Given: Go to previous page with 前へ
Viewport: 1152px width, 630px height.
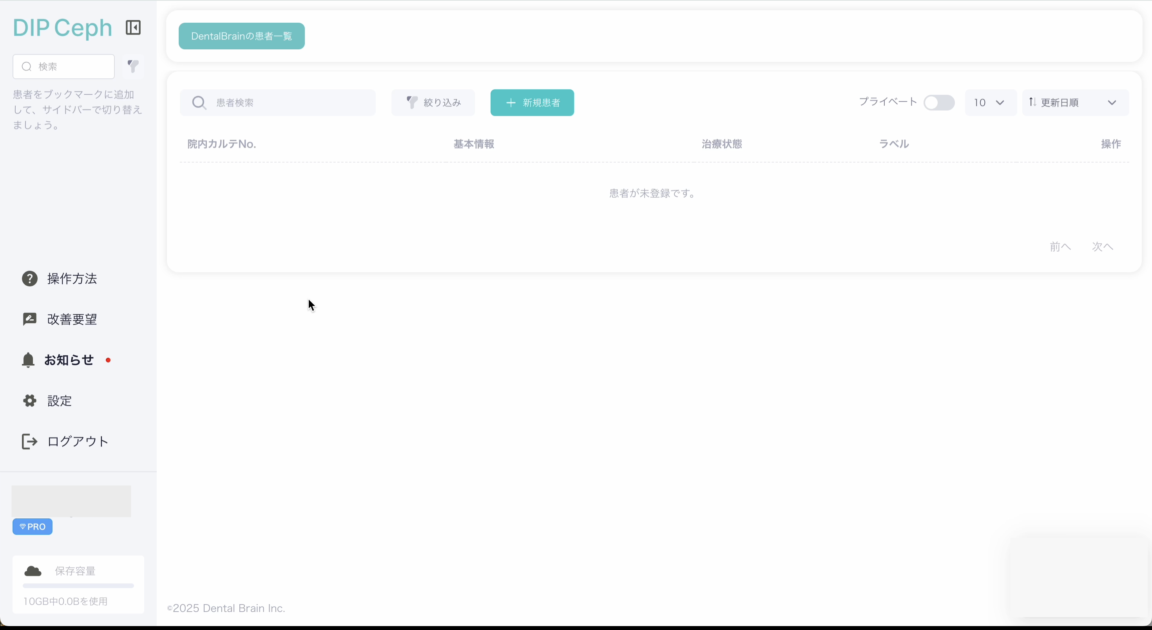Looking at the screenshot, I should pos(1060,247).
